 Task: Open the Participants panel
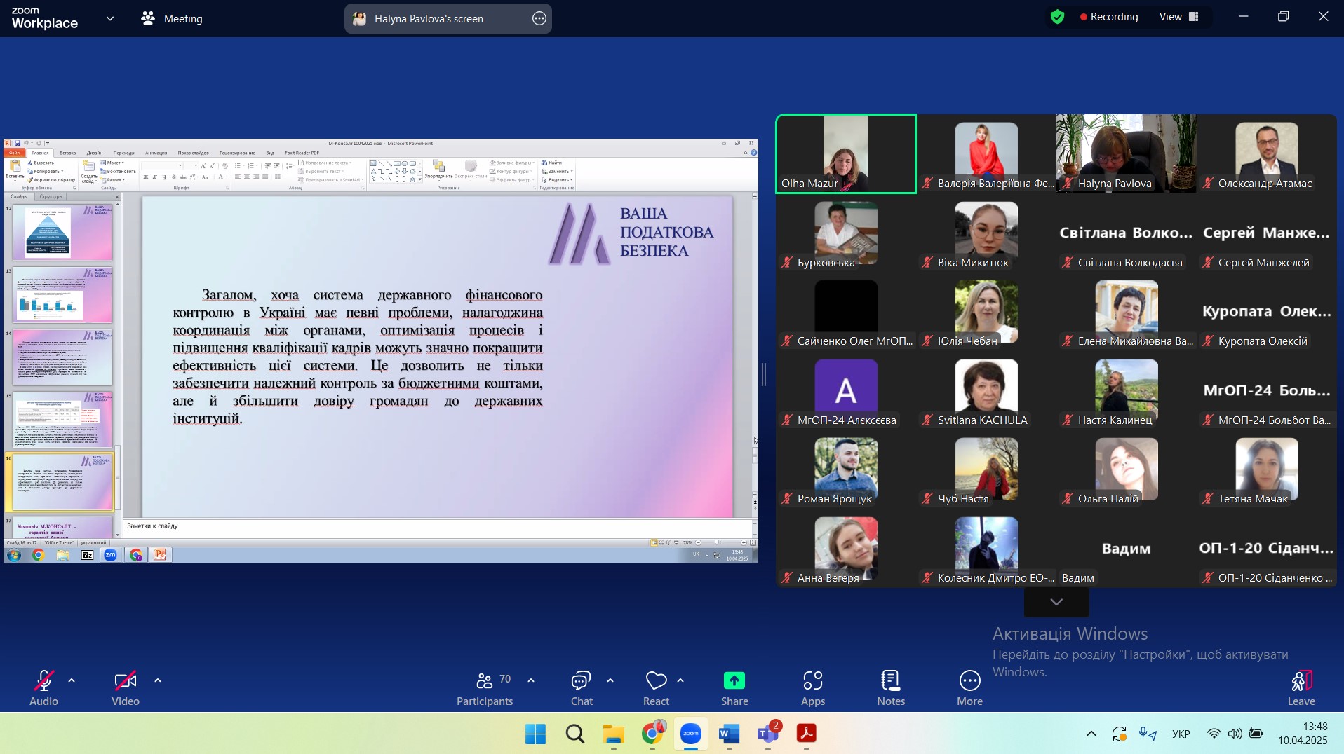[x=485, y=688]
